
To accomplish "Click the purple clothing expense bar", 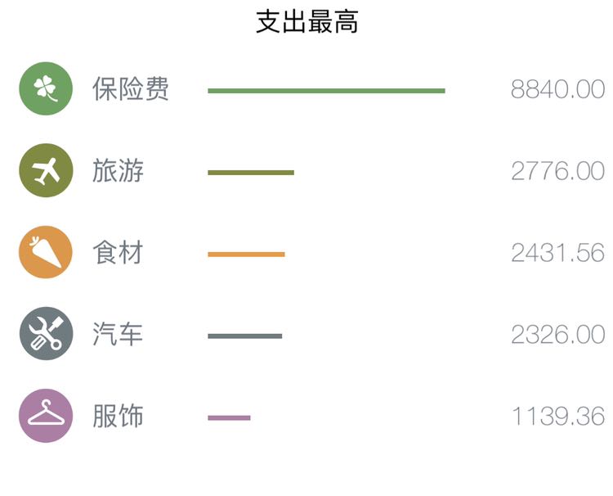I will (229, 417).
